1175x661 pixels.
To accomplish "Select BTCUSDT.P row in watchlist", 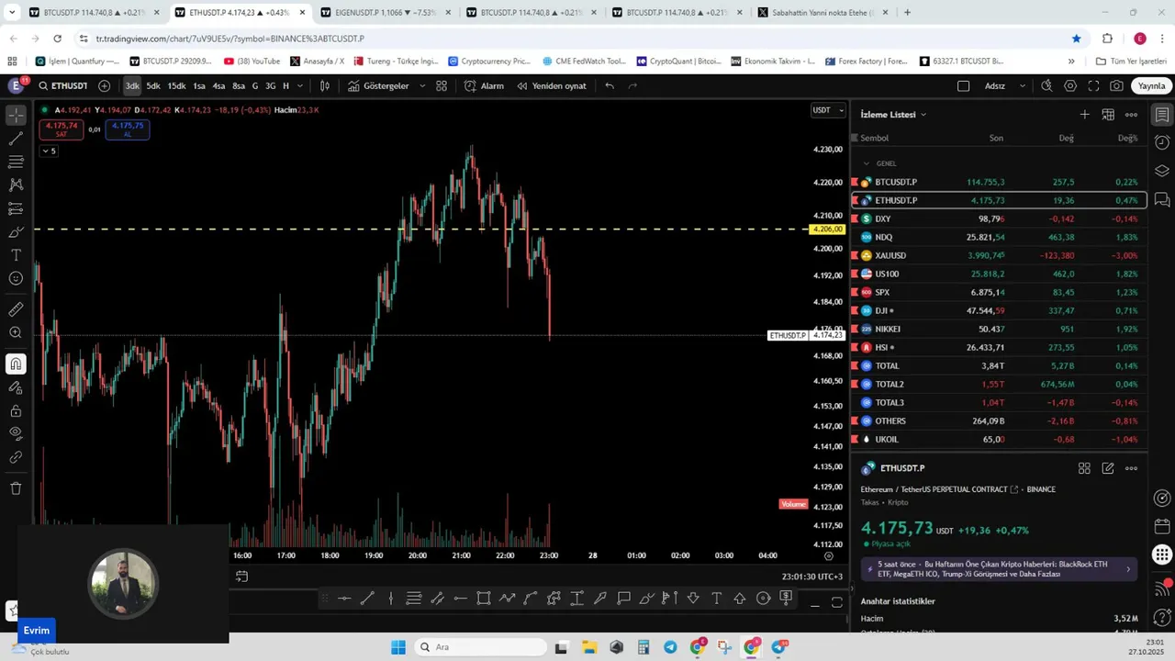I will coord(999,182).
